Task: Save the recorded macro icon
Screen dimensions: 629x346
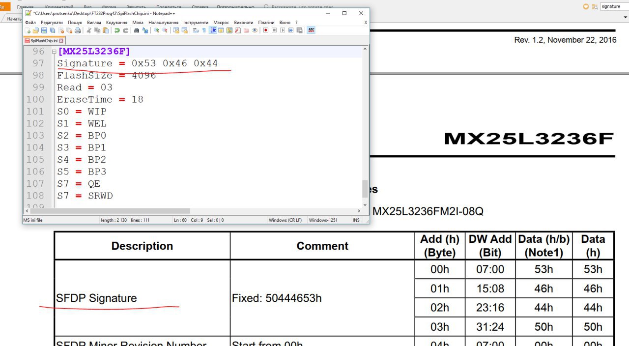Action: pos(299,30)
